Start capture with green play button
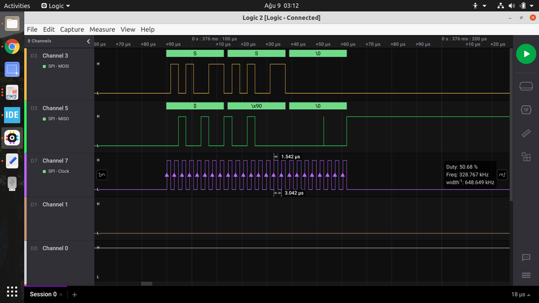The image size is (539, 303). pyautogui.click(x=526, y=54)
